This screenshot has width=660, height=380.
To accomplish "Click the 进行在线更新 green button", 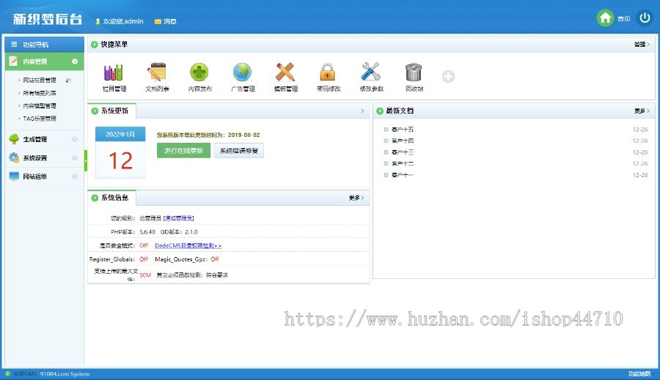I will tap(183, 151).
